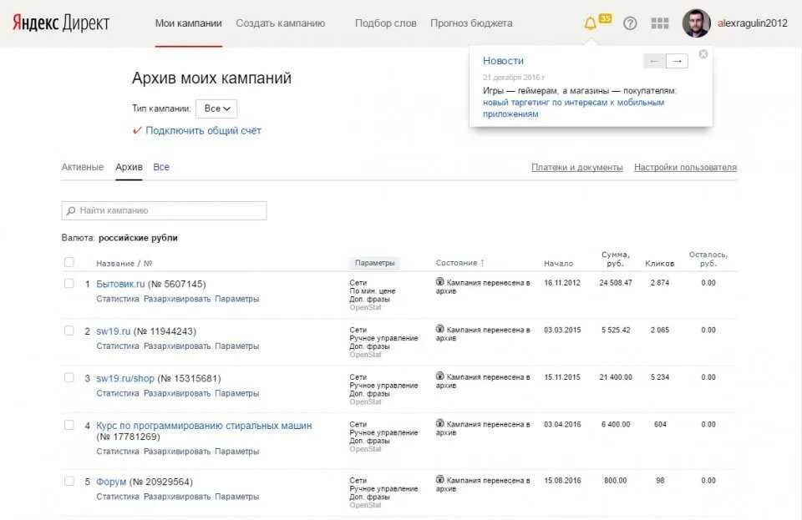Image resolution: width=802 pixels, height=520 pixels.
Task: Open Статистика for Бытовик.ru
Action: coord(118,299)
